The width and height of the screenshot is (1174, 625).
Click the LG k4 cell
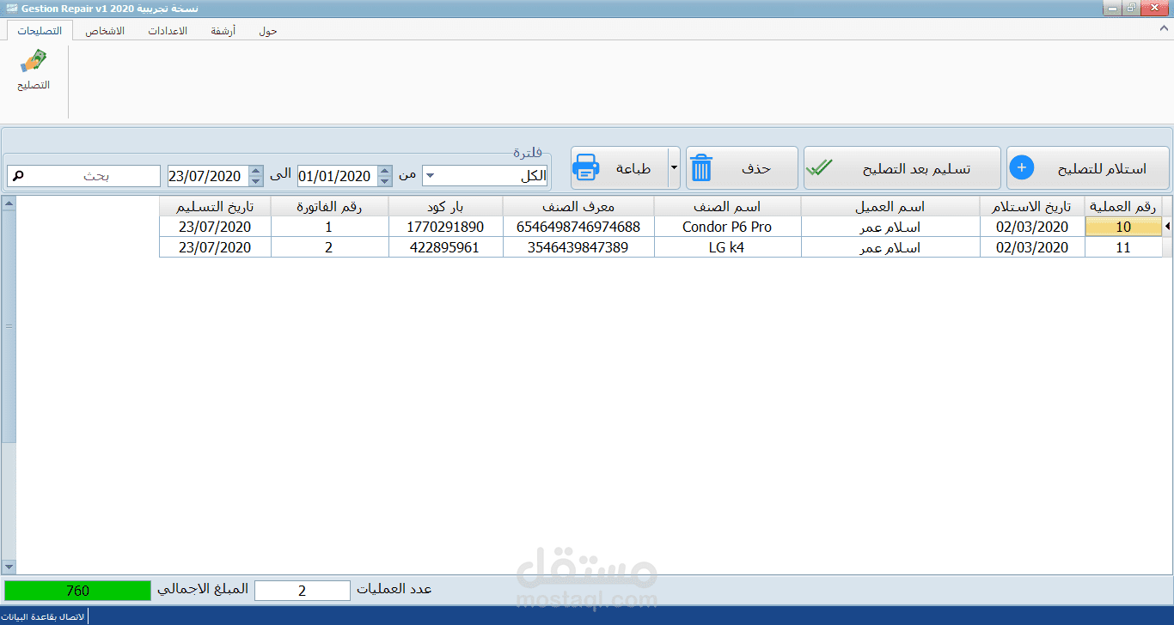point(727,247)
